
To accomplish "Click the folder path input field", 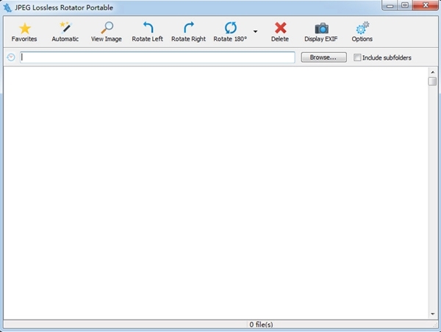I will tap(157, 57).
